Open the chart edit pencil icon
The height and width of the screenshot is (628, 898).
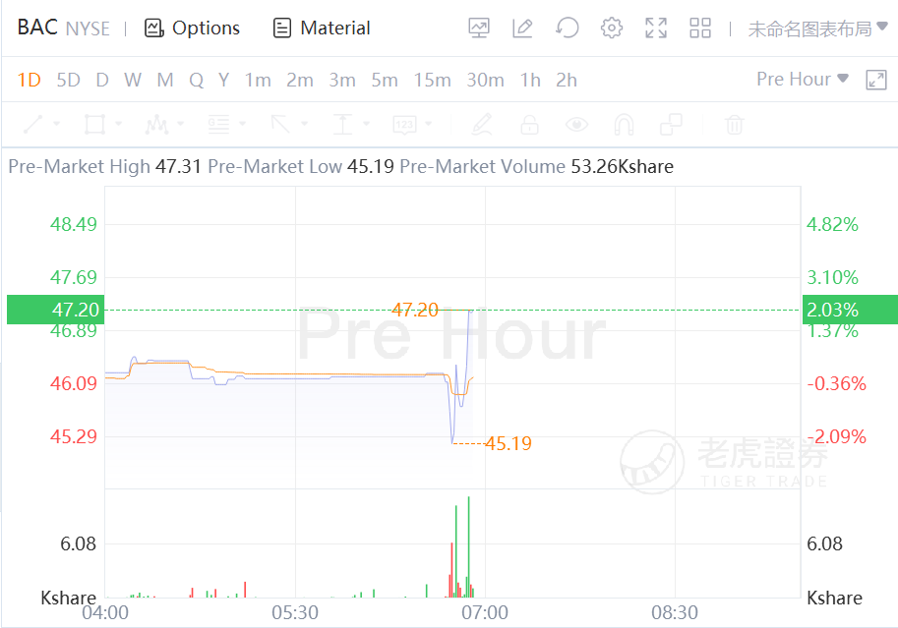pos(522,28)
